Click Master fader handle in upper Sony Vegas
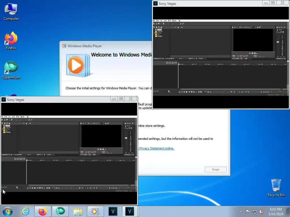 [x=278, y=42]
